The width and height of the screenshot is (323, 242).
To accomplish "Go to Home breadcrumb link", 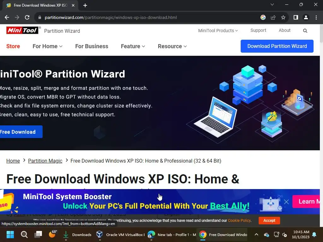I will pos(13,161).
